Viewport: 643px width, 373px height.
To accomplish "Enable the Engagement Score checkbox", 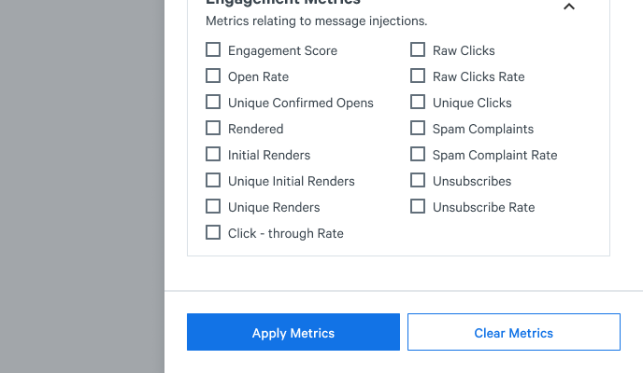I will (213, 50).
